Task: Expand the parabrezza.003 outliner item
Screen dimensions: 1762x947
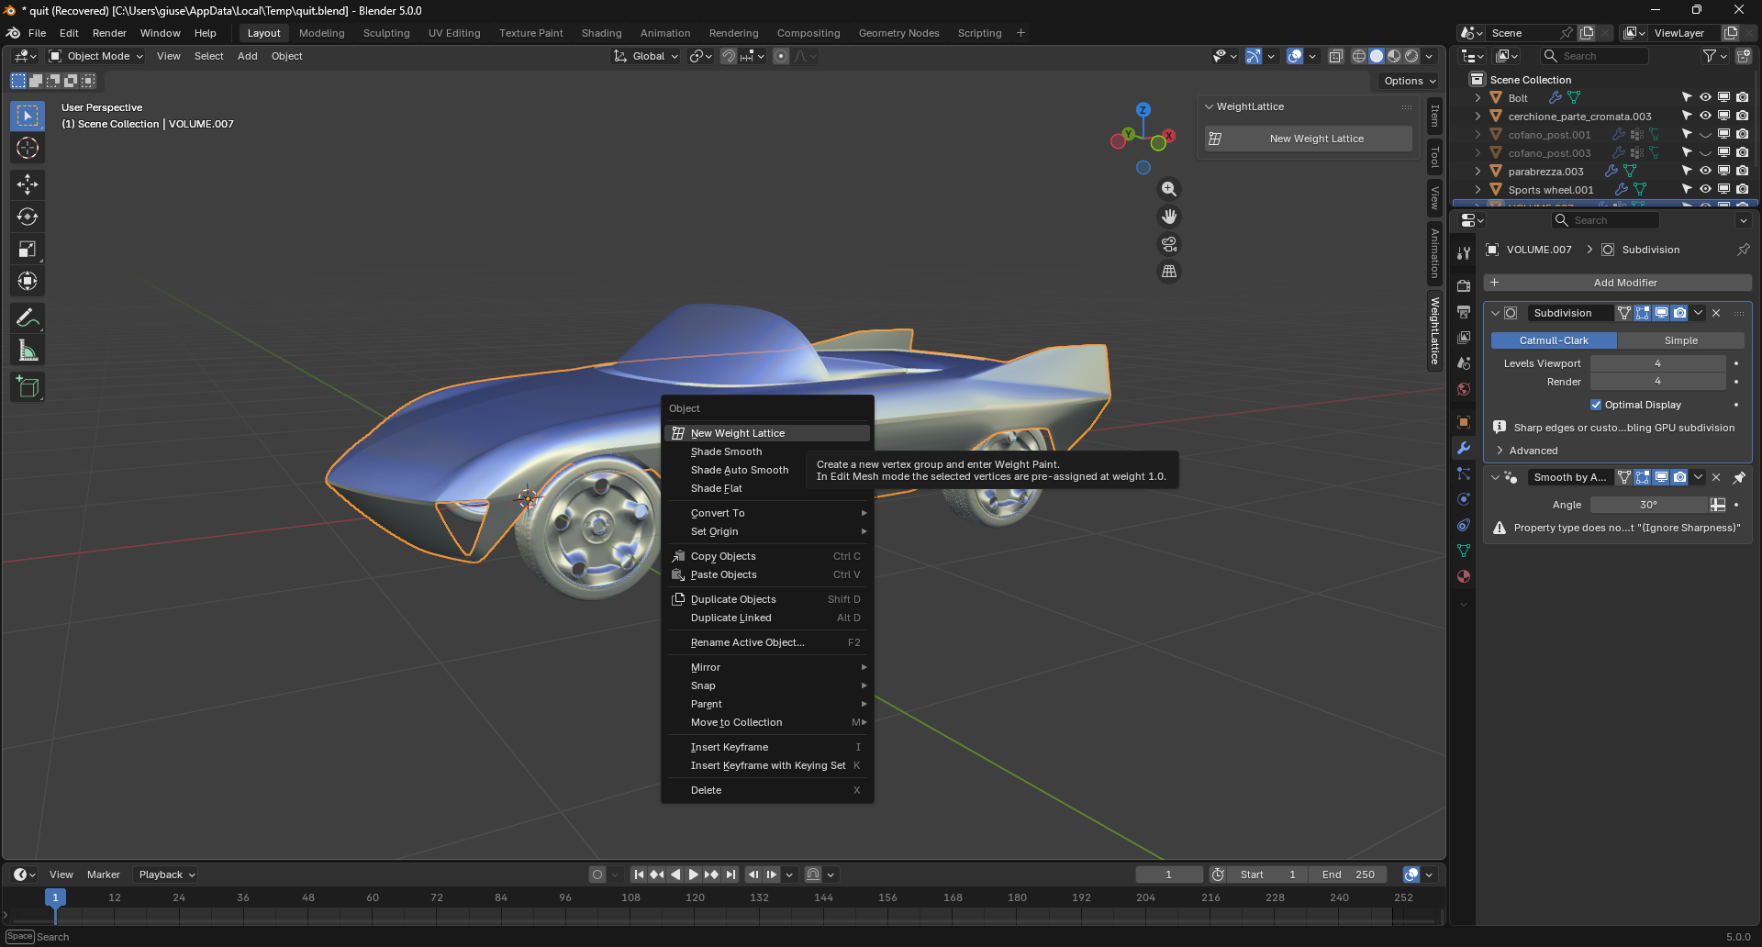Action: coord(1478,171)
